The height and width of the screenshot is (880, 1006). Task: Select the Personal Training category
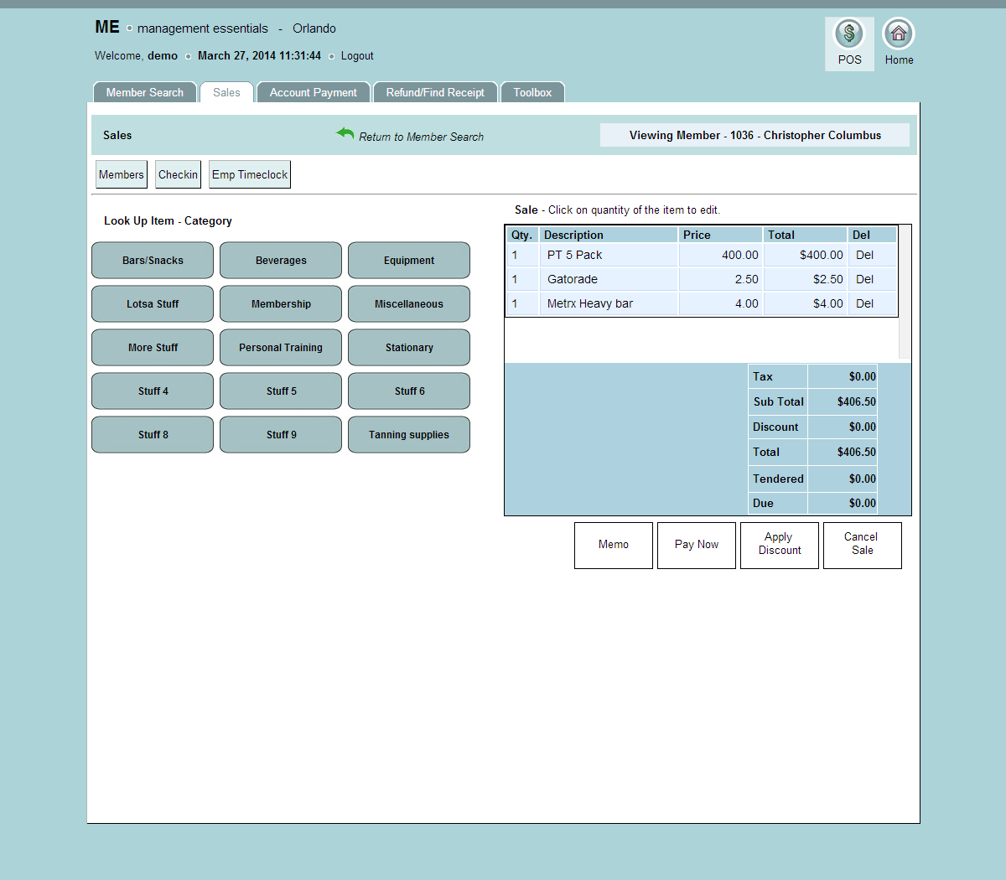coord(281,348)
